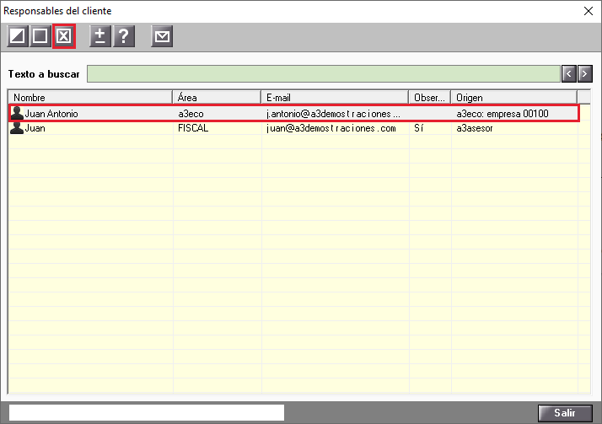Click the diagonal half-filled square toolbar icon
The image size is (602, 424).
[x=17, y=36]
